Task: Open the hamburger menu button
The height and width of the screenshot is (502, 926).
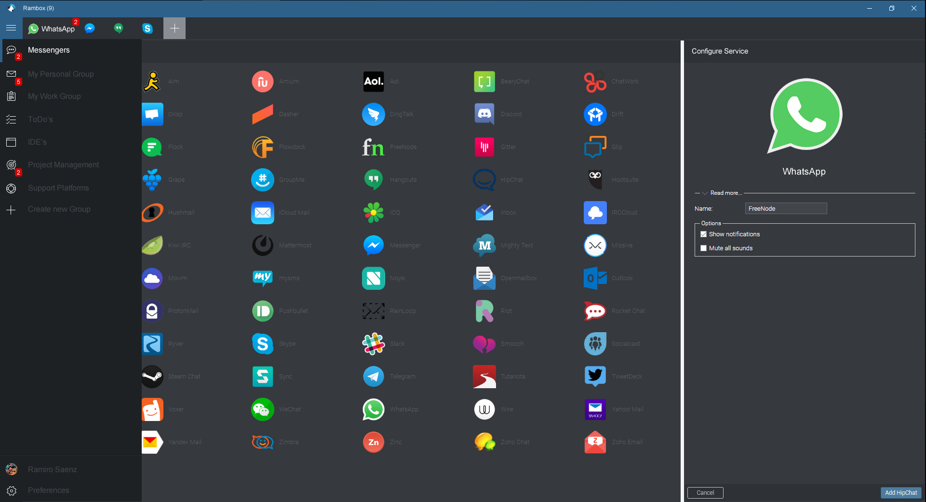Action: tap(11, 28)
